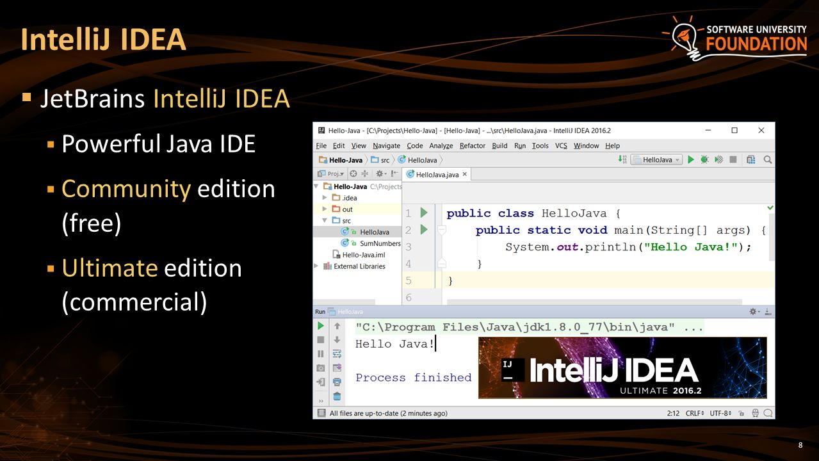819x461 pixels.
Task: Click Collapse All icon in Project panel
Action: 365,174
